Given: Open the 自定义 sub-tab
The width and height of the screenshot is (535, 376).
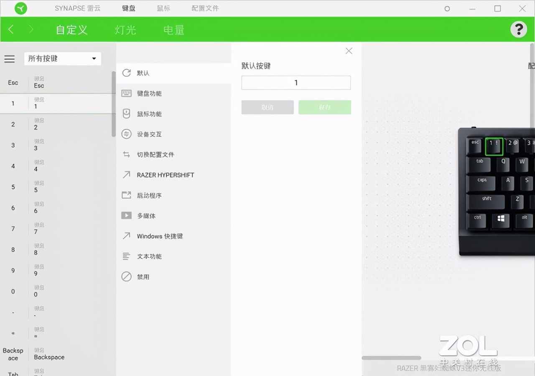Looking at the screenshot, I should click(x=71, y=30).
